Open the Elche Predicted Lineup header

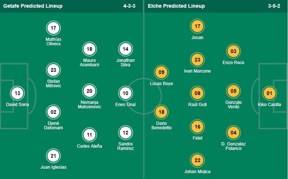tap(176, 6)
